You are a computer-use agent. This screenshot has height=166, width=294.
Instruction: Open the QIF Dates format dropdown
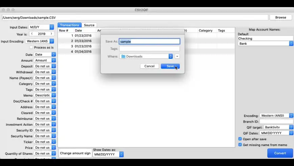276,133
